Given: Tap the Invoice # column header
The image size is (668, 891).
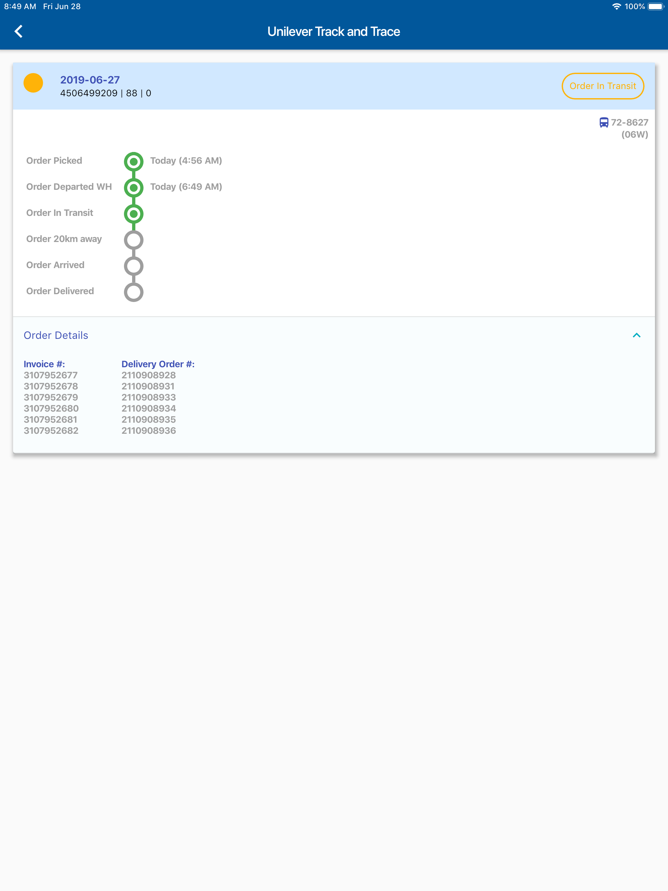Looking at the screenshot, I should tap(44, 364).
